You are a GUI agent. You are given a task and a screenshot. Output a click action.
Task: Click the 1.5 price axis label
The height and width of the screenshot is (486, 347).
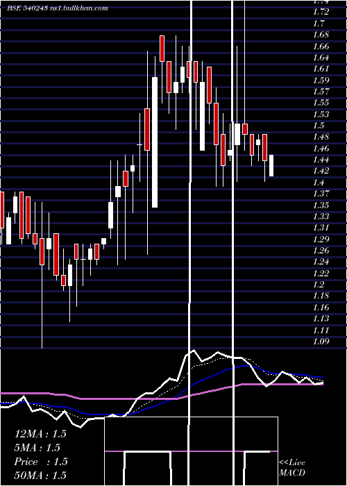click(319, 126)
